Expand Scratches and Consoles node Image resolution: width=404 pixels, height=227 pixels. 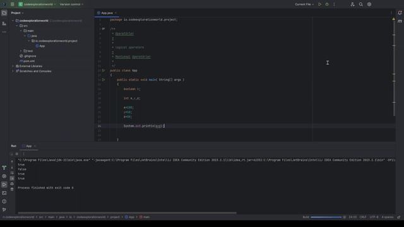pyautogui.click(x=13, y=71)
